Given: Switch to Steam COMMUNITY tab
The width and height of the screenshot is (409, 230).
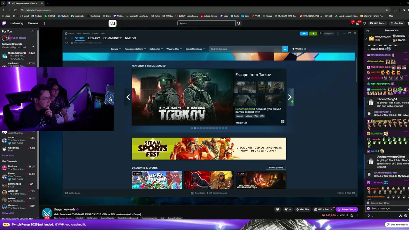Looking at the screenshot, I should (x=112, y=38).
